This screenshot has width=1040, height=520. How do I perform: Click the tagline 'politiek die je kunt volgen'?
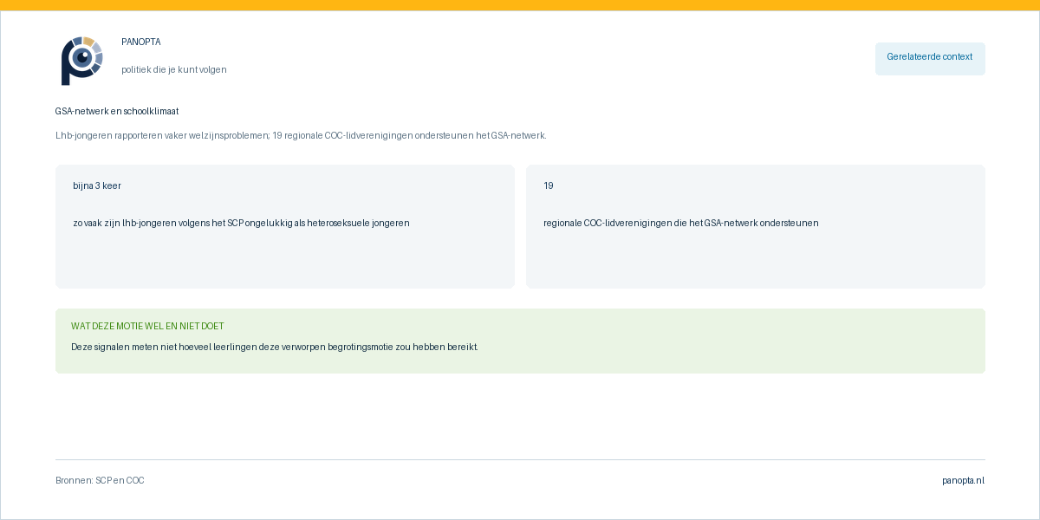tap(174, 69)
